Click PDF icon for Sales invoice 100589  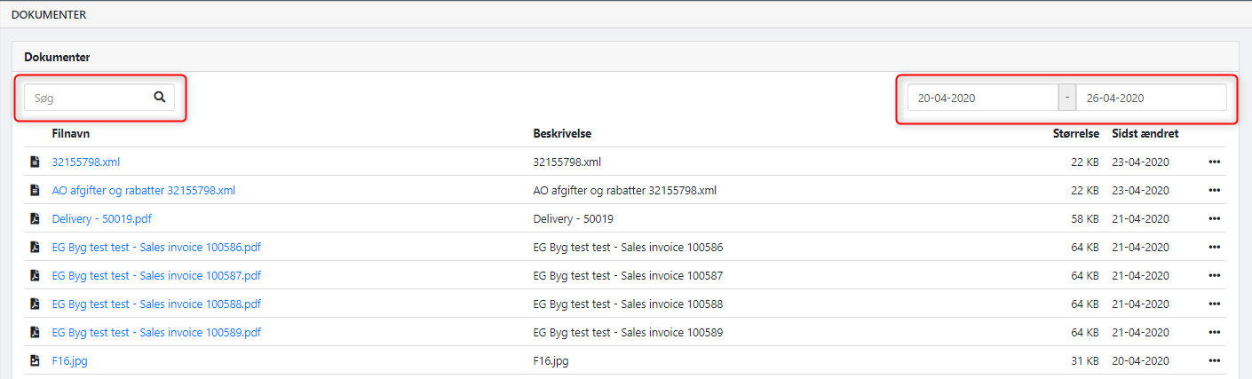(x=35, y=333)
